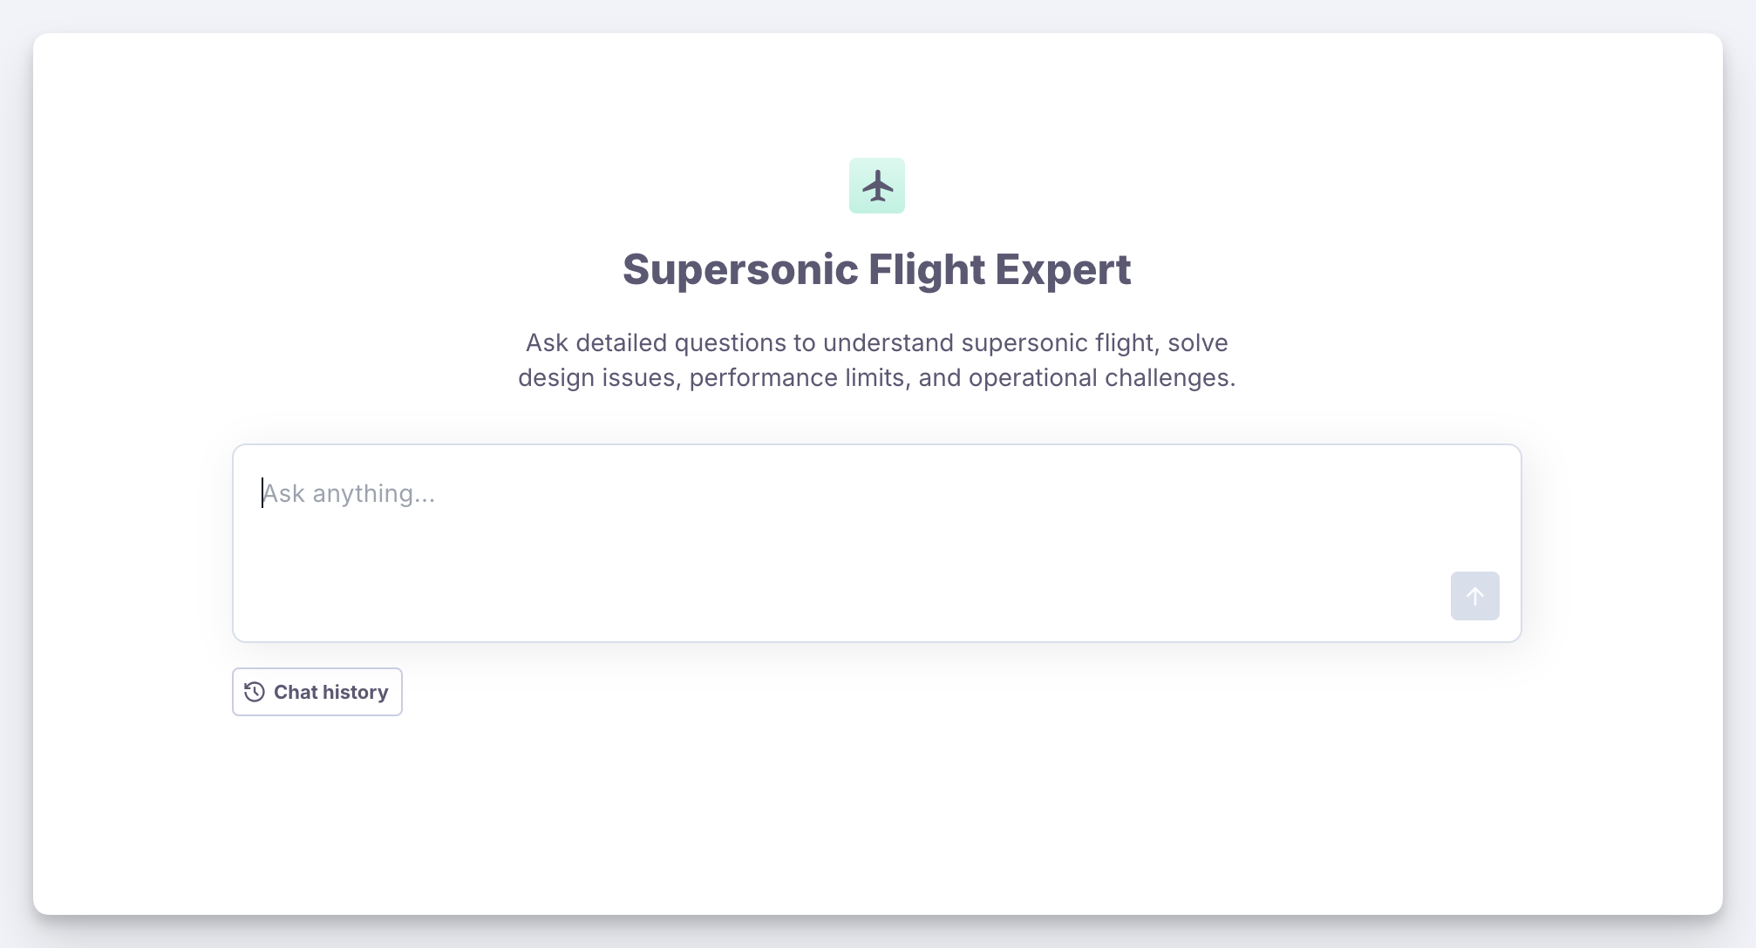Click the plane silhouette above the title
1756x948 pixels.
(x=877, y=186)
